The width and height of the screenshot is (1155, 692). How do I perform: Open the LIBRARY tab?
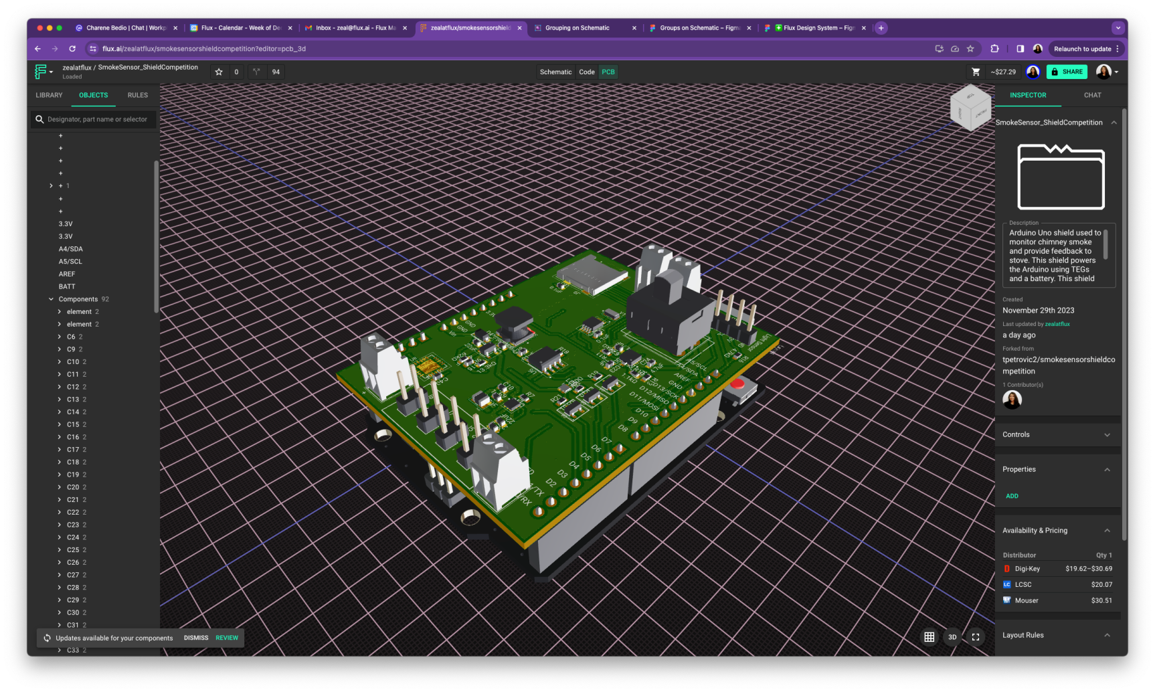pyautogui.click(x=49, y=95)
